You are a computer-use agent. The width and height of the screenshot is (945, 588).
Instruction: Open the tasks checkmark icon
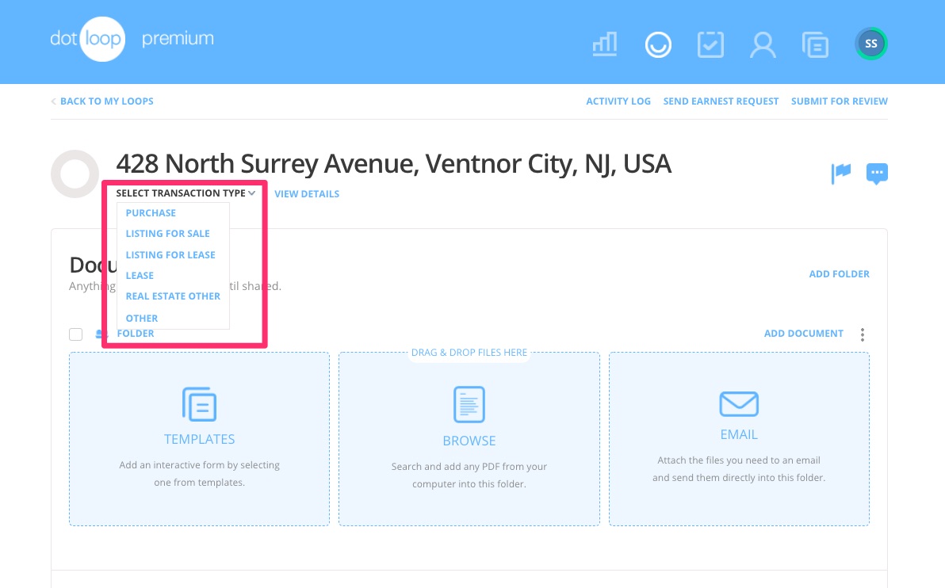[710, 44]
